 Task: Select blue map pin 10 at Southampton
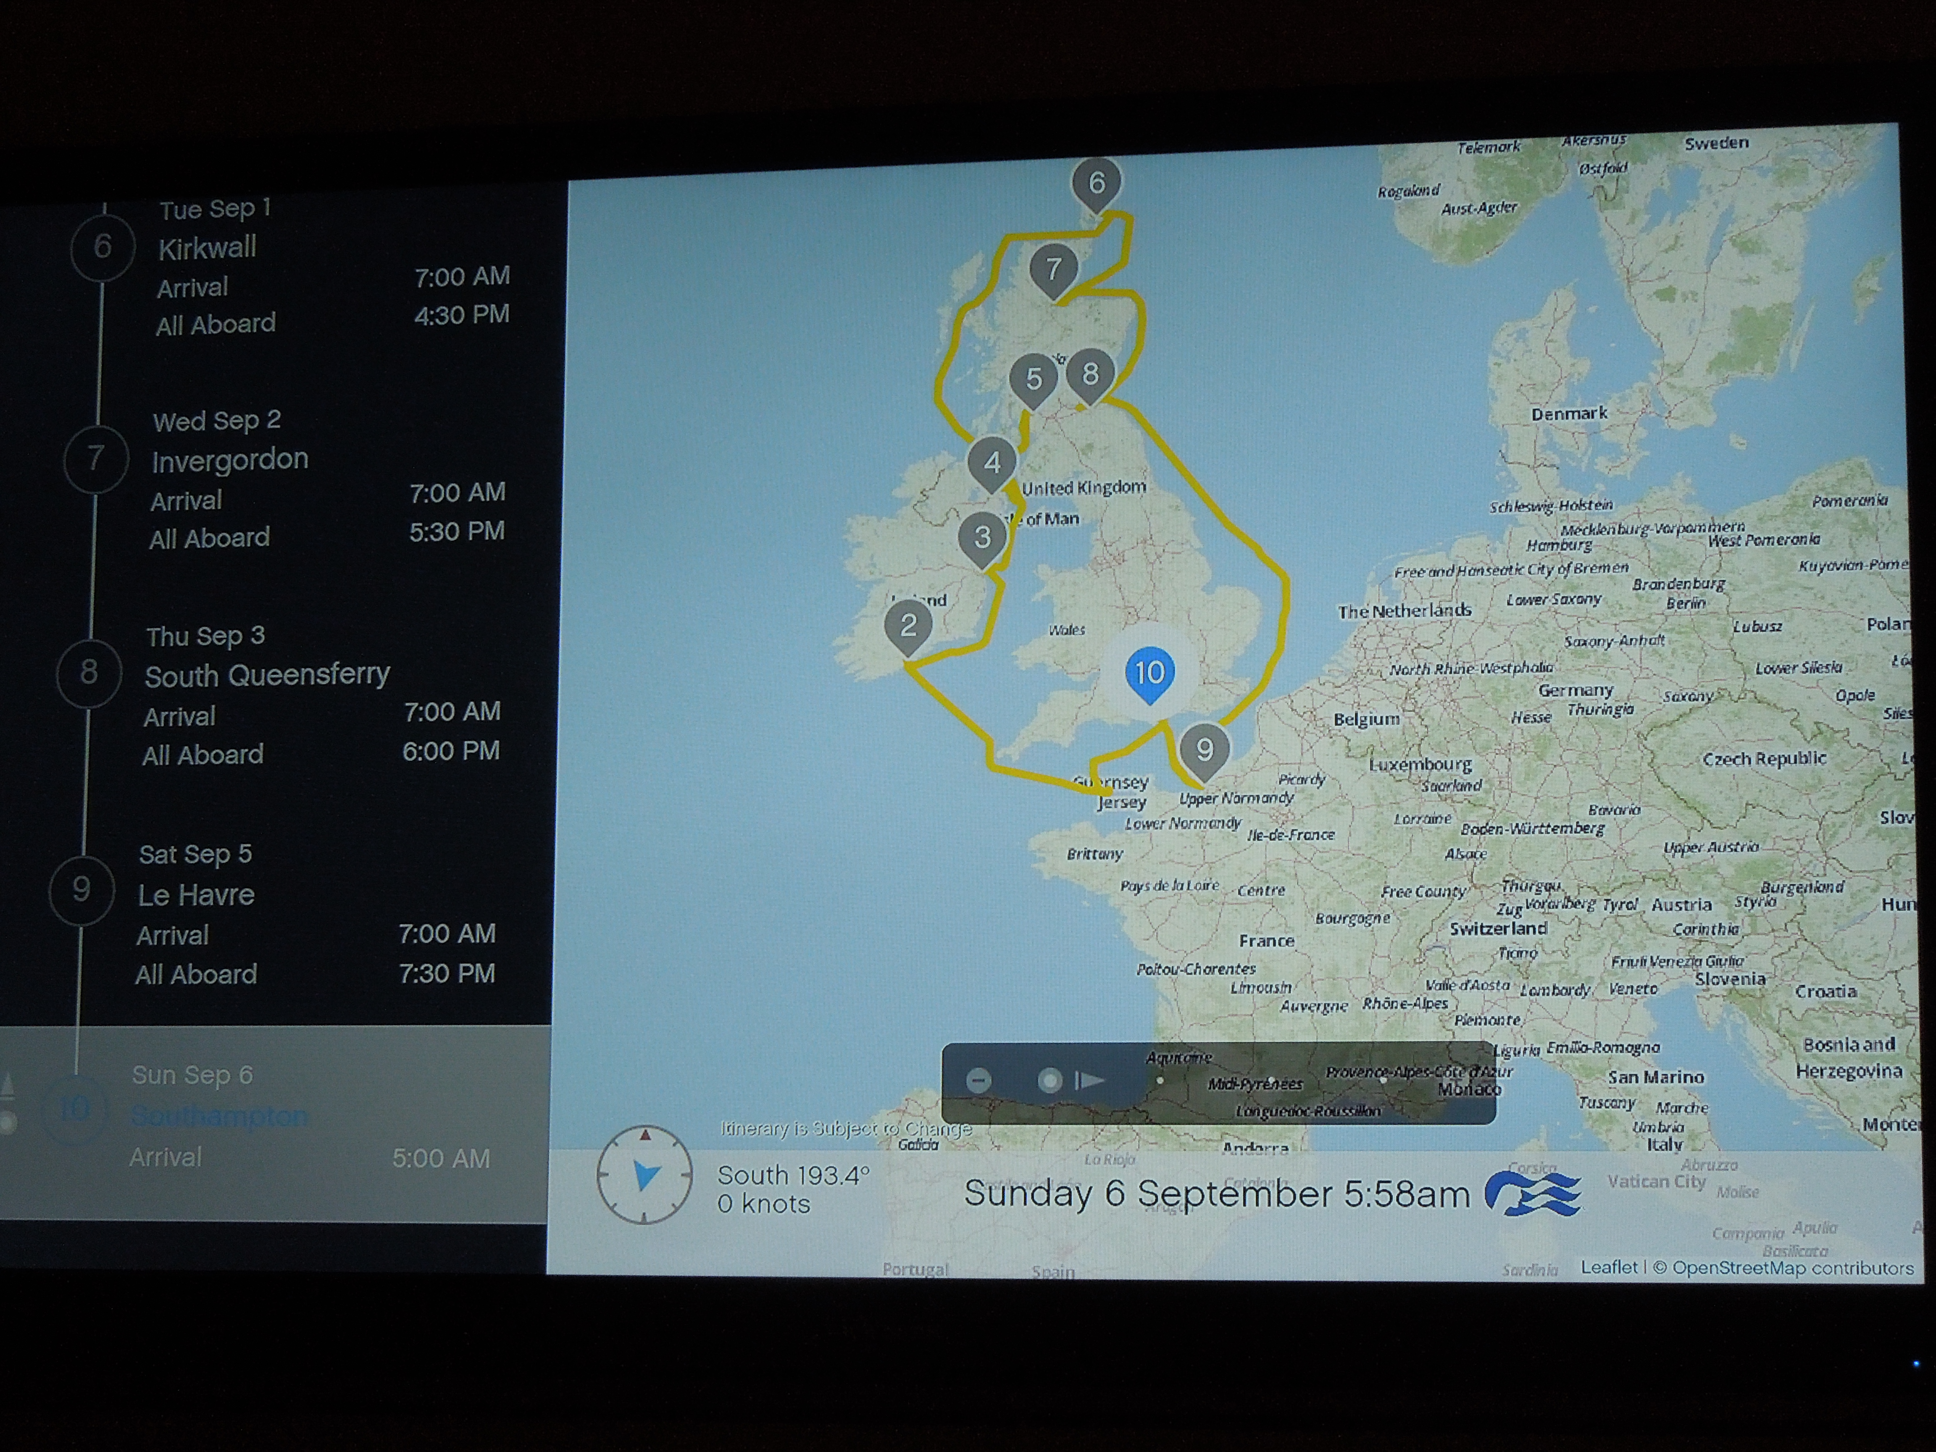1149,676
